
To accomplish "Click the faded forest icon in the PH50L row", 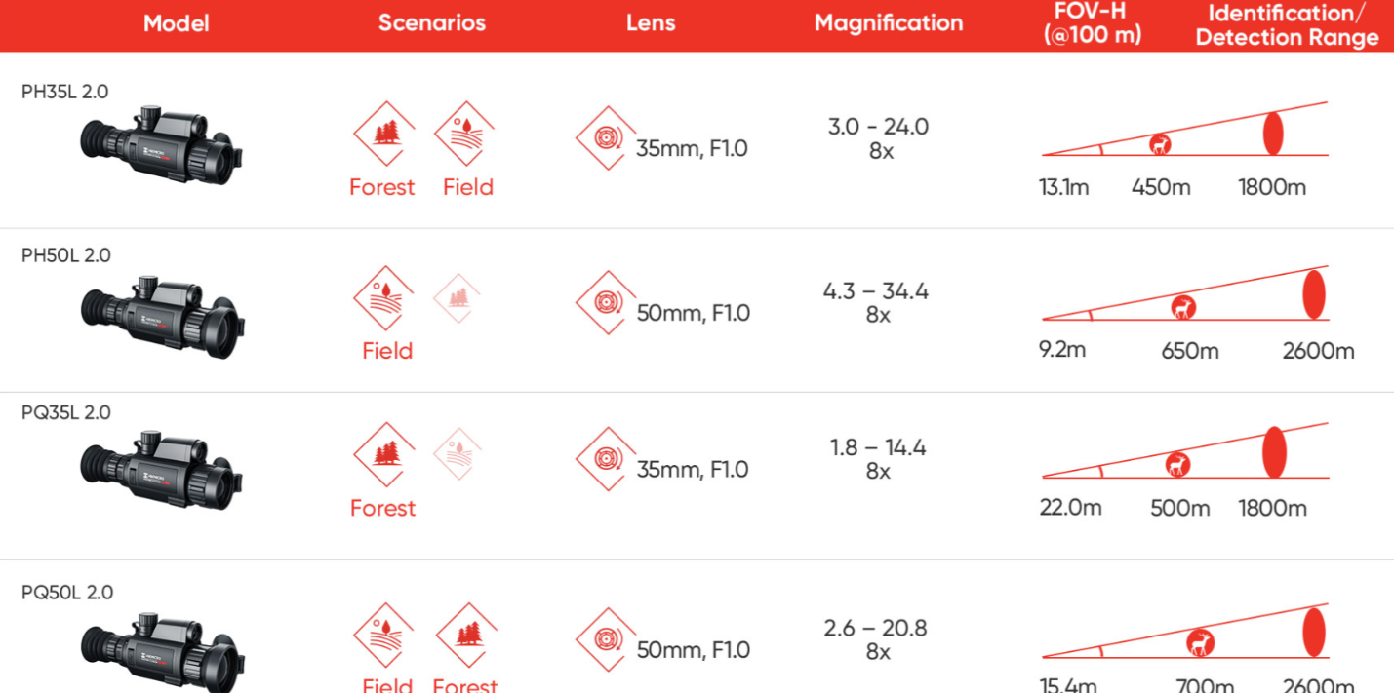I will coord(457,298).
